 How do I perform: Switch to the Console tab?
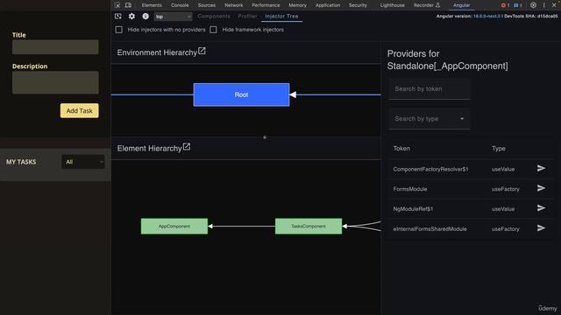(180, 5)
